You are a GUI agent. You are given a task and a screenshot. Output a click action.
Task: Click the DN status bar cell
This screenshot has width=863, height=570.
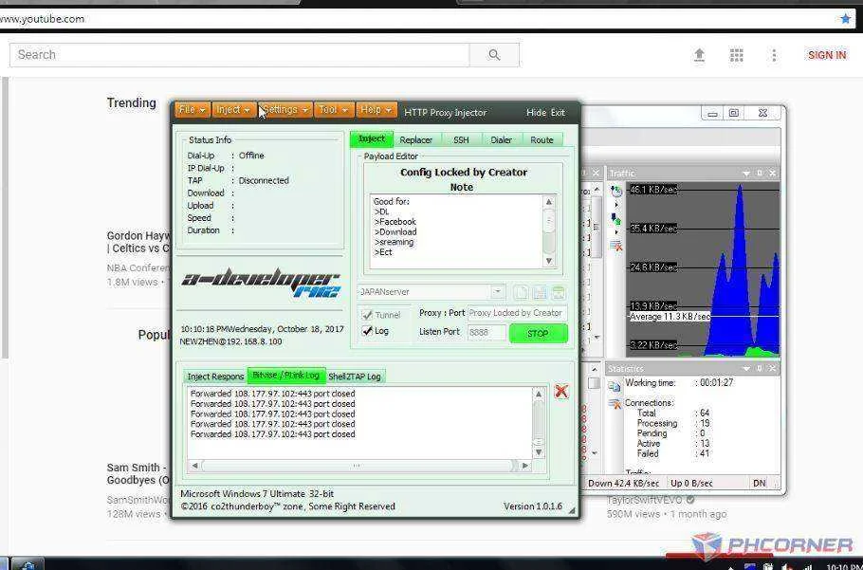[759, 483]
